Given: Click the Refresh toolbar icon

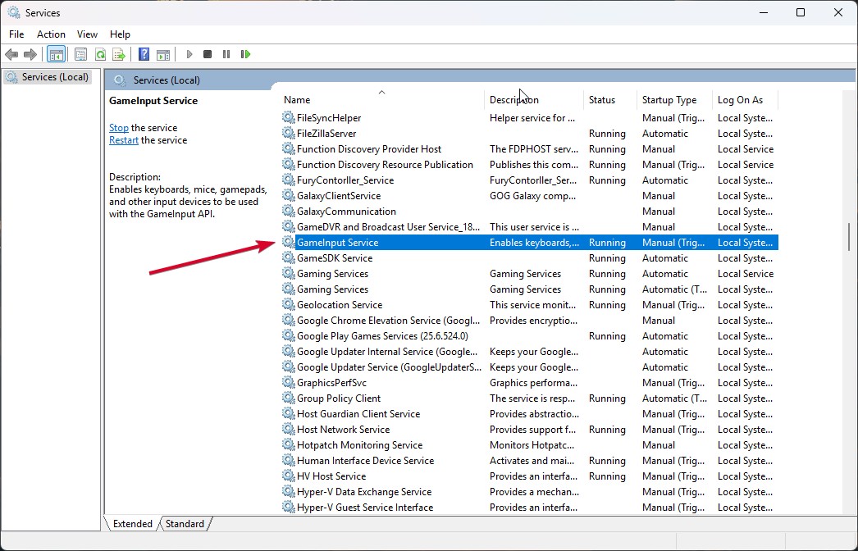Looking at the screenshot, I should [x=100, y=54].
